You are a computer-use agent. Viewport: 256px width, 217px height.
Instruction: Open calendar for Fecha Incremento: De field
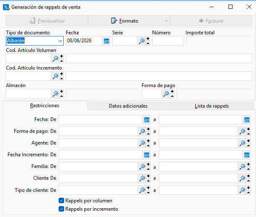[147, 155]
